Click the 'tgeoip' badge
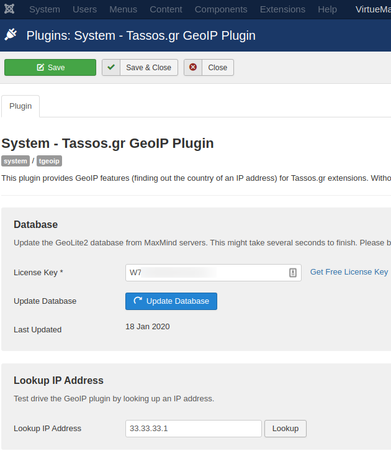The width and height of the screenshot is (391, 451). pos(49,161)
